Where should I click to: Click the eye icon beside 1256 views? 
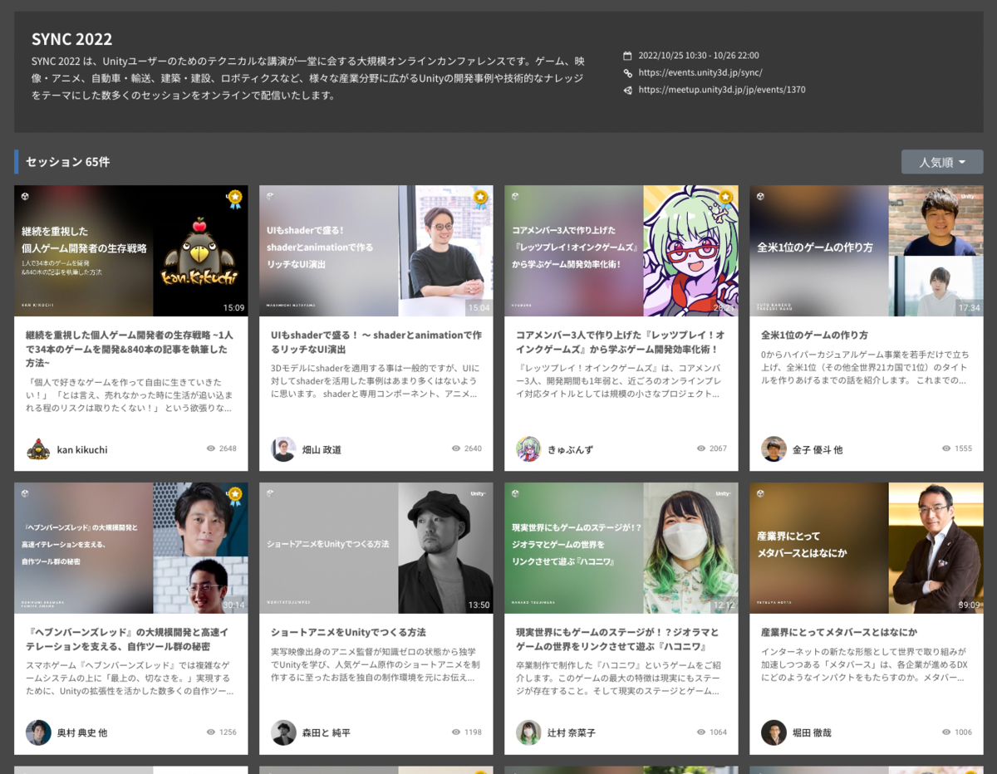point(211,732)
